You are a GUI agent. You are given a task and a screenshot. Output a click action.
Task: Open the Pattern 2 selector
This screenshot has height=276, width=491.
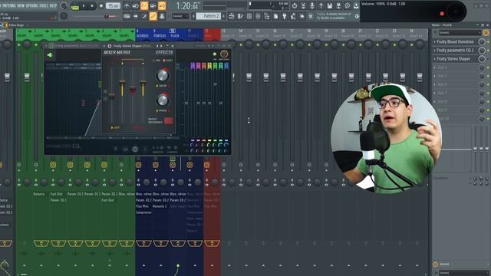coord(208,16)
